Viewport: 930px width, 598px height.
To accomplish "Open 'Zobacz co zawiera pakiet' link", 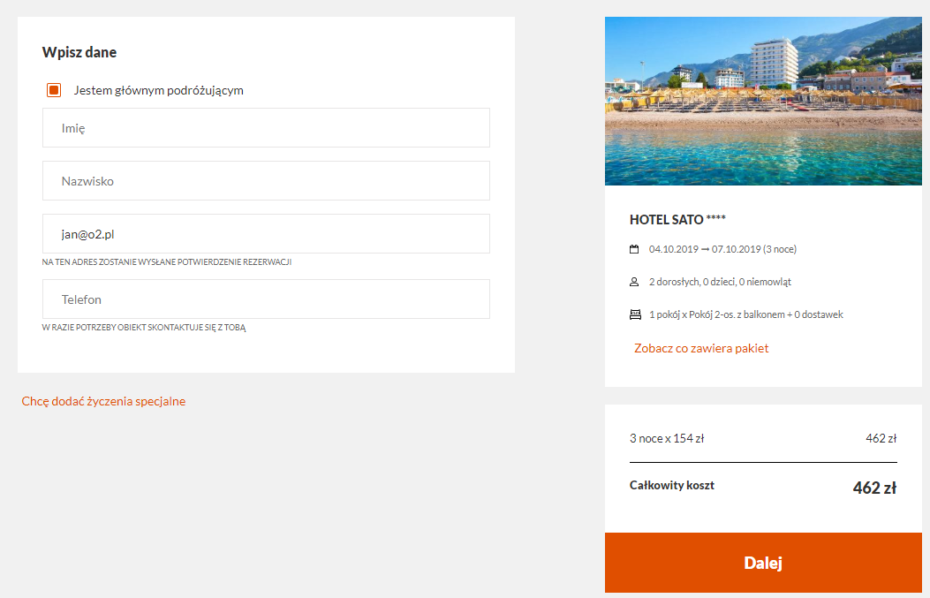I will coord(701,348).
